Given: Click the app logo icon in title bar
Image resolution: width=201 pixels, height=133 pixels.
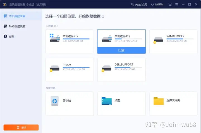Looking at the screenshot, I should [5, 4].
